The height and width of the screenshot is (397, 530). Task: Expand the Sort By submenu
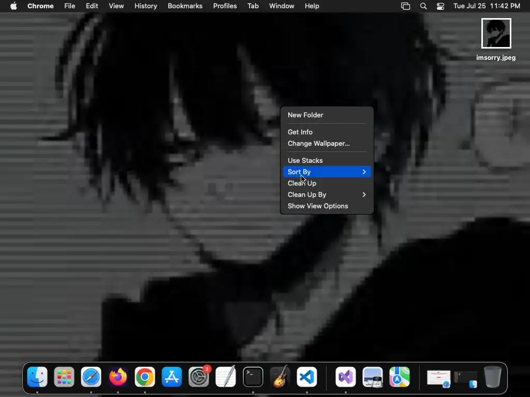click(327, 172)
